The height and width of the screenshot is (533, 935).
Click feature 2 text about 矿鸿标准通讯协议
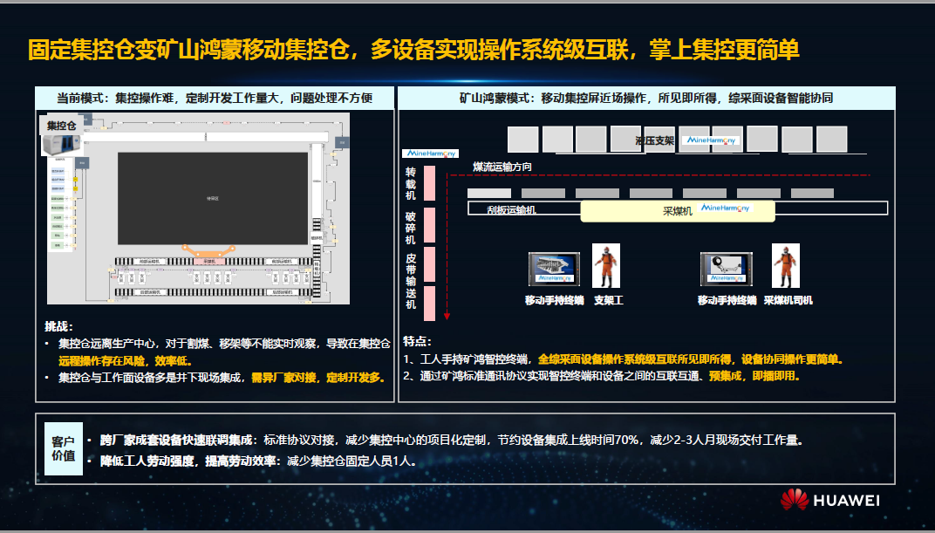pos(602,376)
